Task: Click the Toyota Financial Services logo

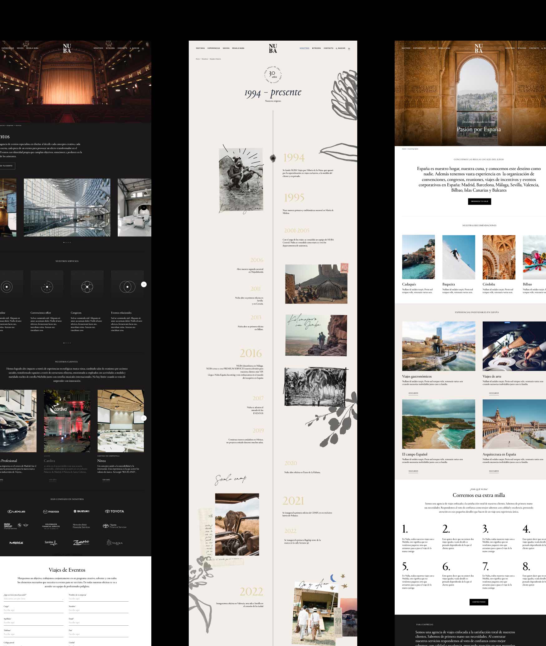Action: point(115,526)
